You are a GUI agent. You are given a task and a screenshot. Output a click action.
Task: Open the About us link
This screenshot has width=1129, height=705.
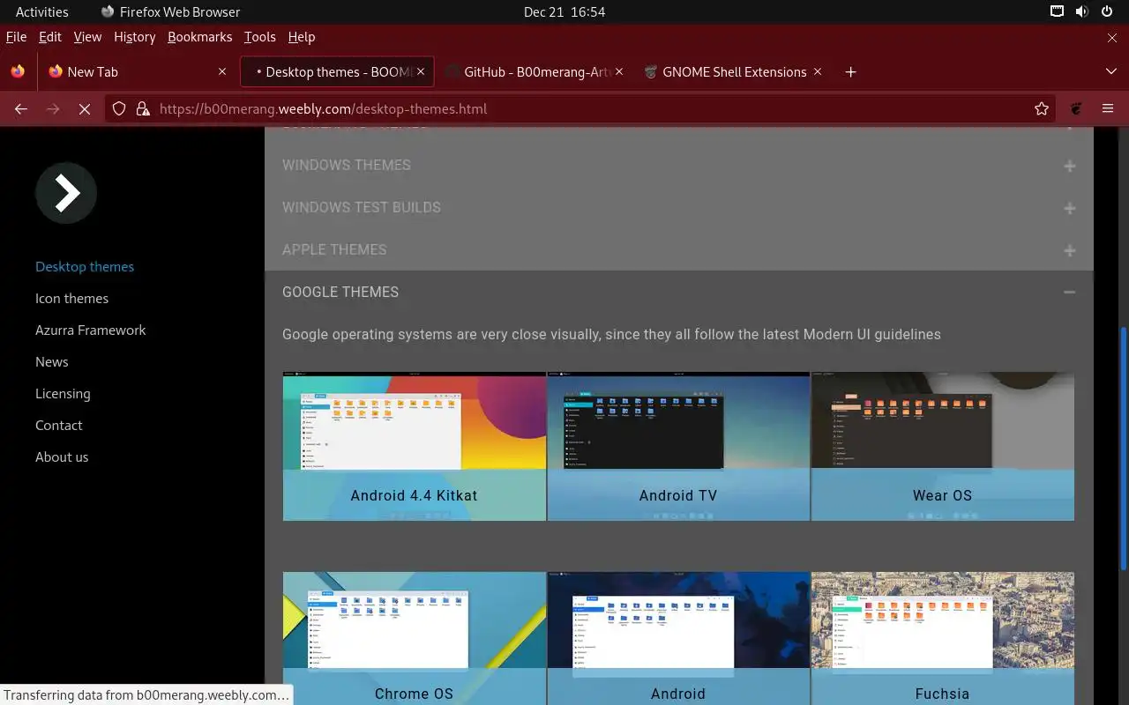pyautogui.click(x=62, y=456)
